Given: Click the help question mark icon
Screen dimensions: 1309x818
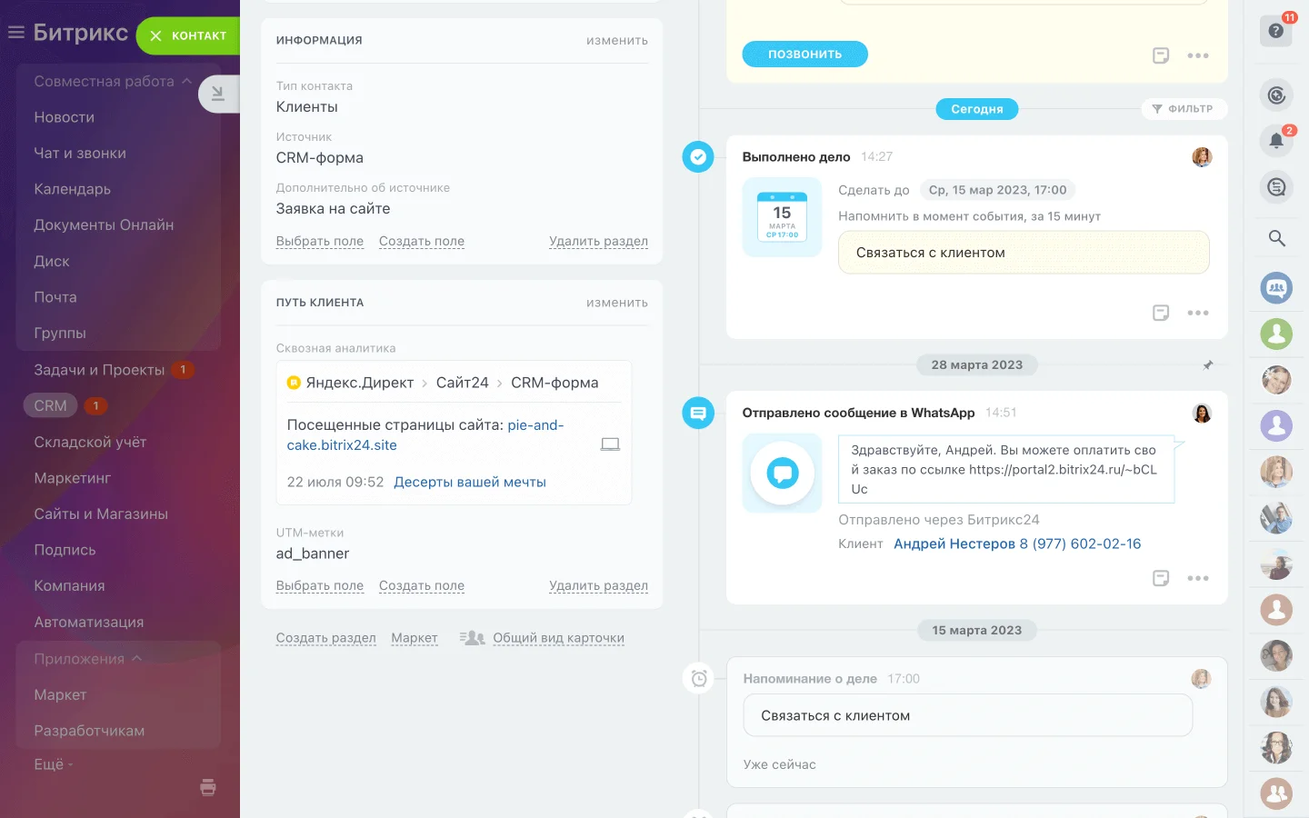Looking at the screenshot, I should (1275, 31).
